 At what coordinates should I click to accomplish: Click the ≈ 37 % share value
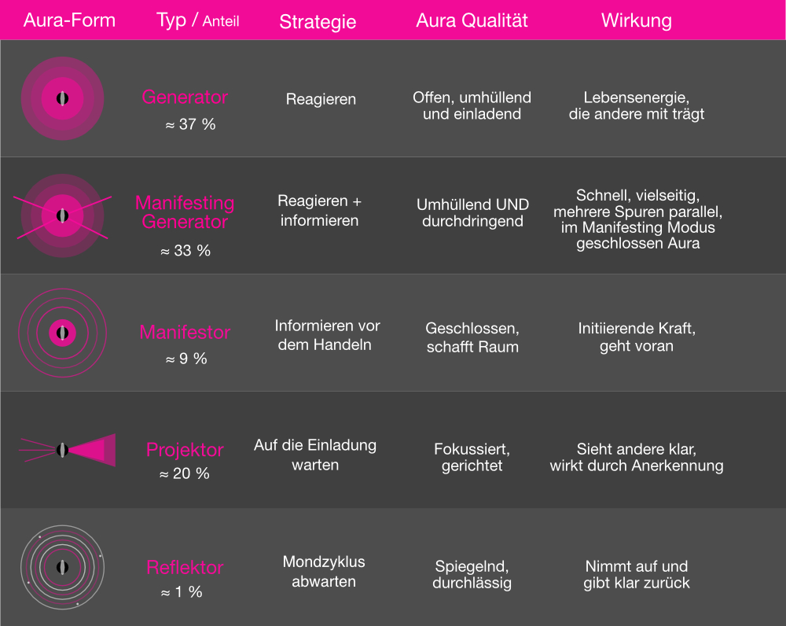pos(190,124)
